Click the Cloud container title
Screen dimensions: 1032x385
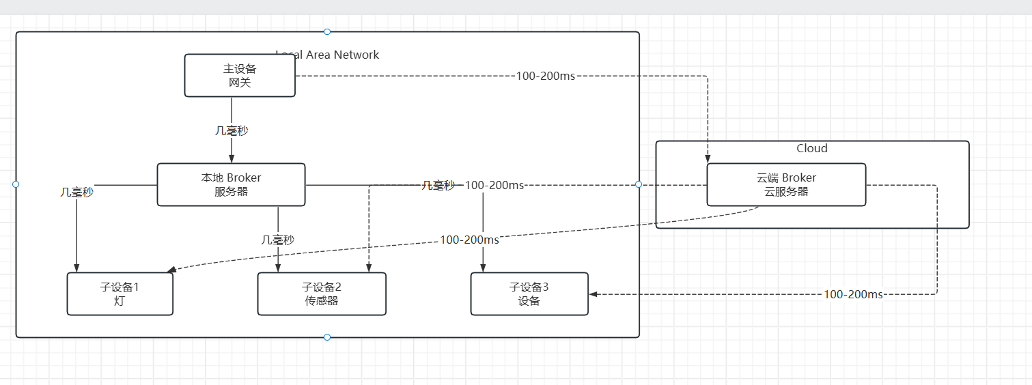[812, 148]
